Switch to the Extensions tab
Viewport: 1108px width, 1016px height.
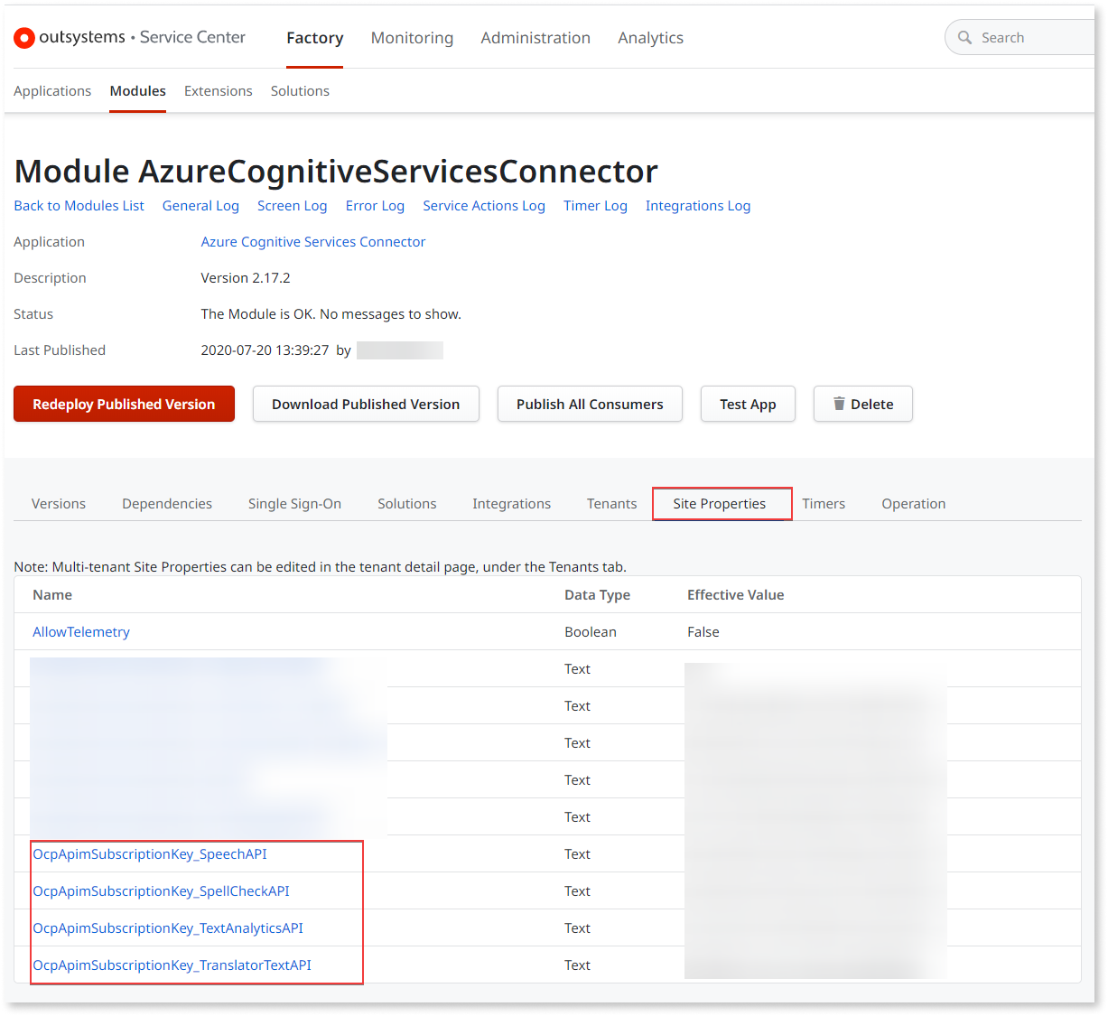pos(218,90)
